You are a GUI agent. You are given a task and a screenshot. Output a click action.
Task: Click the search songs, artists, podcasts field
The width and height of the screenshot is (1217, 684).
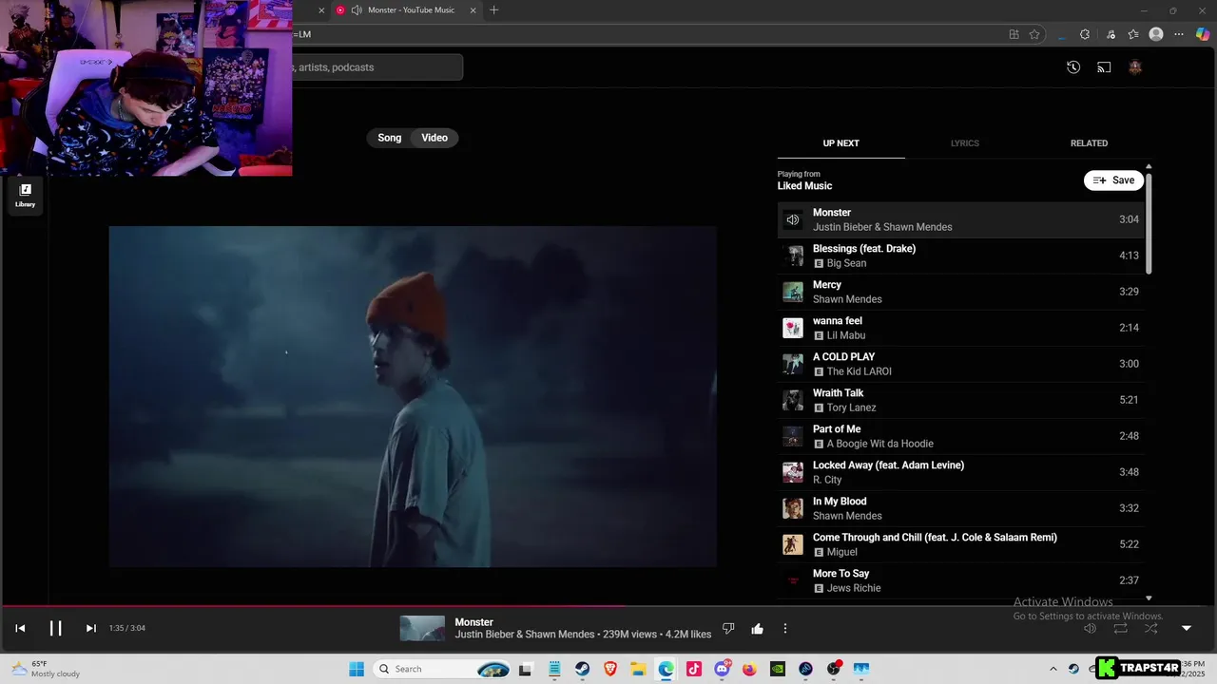377,67
